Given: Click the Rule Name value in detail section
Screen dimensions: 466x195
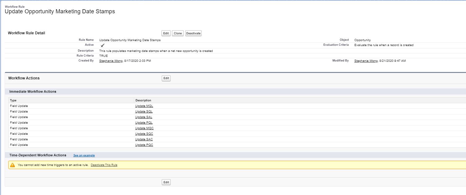Looking at the screenshot, I should point(130,40).
